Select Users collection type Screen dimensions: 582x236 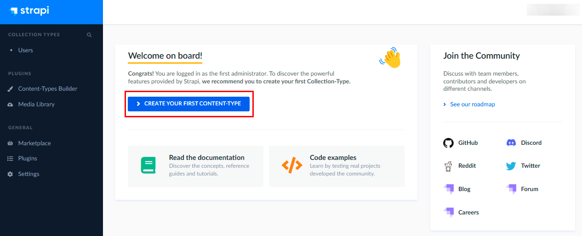coord(25,50)
